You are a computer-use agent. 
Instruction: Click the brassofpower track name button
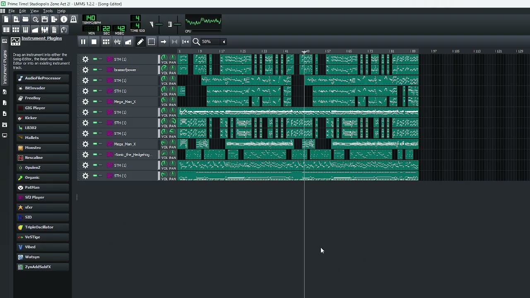click(x=131, y=70)
